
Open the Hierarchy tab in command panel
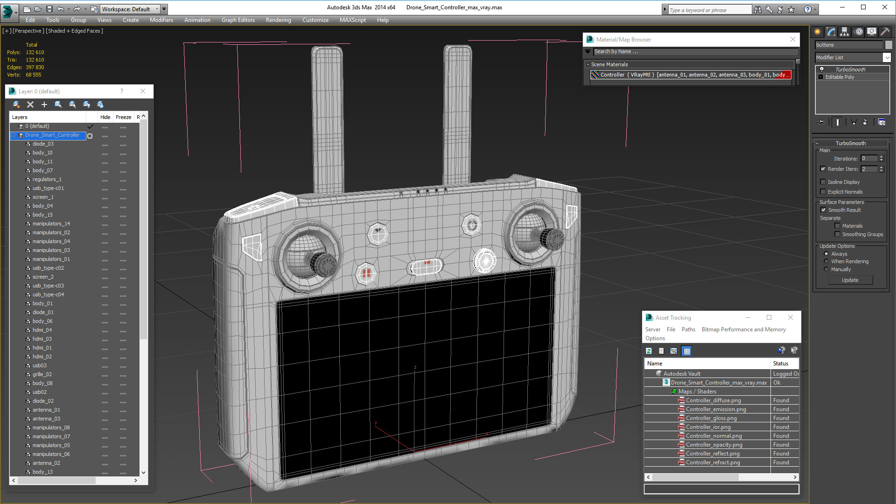click(x=844, y=32)
